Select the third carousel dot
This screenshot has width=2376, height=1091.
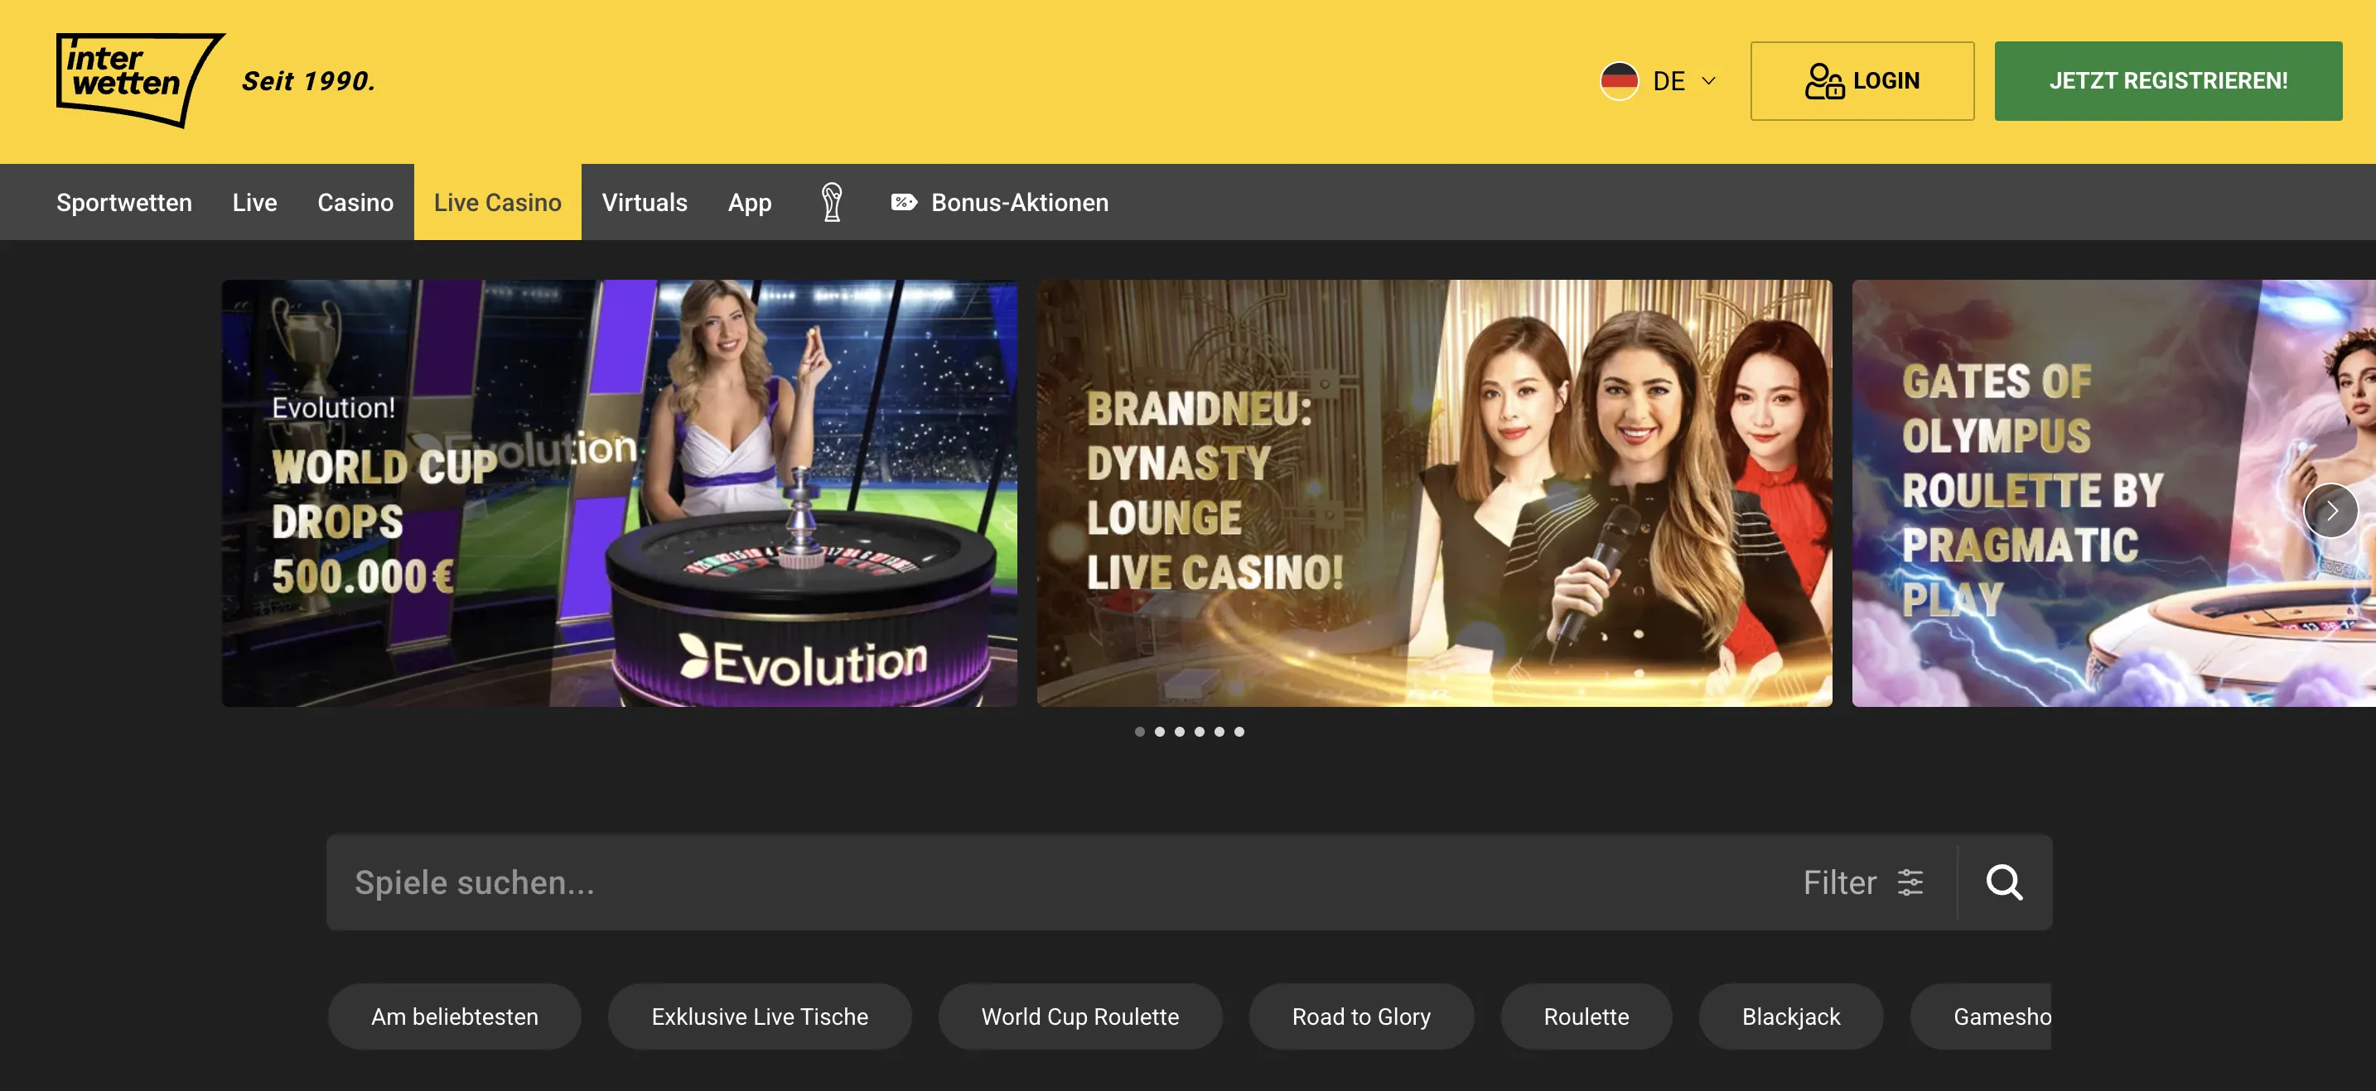pyautogui.click(x=1180, y=732)
